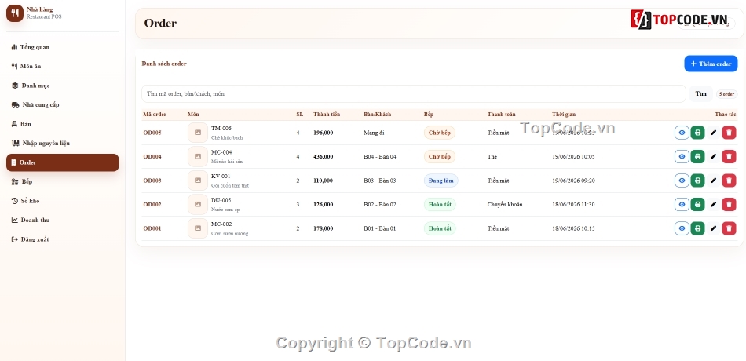Screen dimensions: 746x361
Task: Click the 436,000 amount cell
Action: (323, 156)
